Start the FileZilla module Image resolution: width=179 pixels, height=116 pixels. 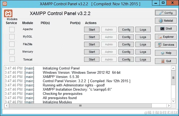pos(92,44)
